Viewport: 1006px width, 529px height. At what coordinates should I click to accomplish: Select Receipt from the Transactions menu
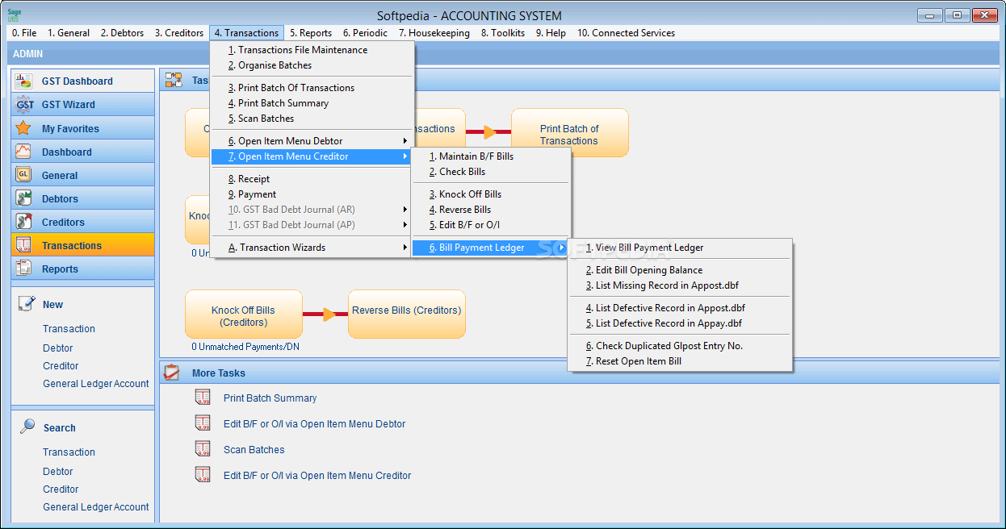click(312, 179)
